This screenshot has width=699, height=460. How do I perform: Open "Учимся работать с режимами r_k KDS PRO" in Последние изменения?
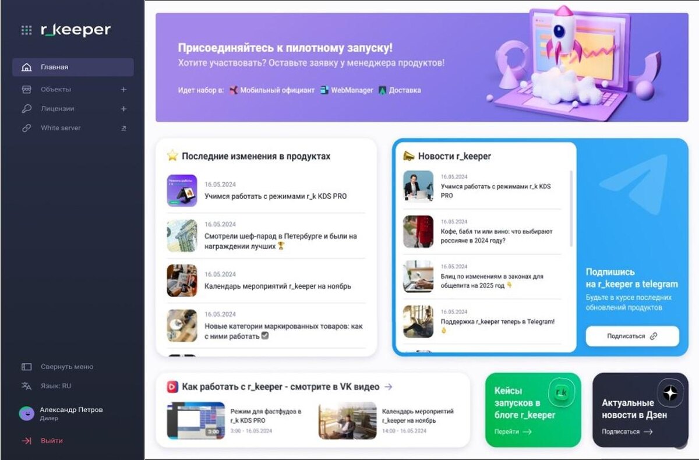click(276, 196)
